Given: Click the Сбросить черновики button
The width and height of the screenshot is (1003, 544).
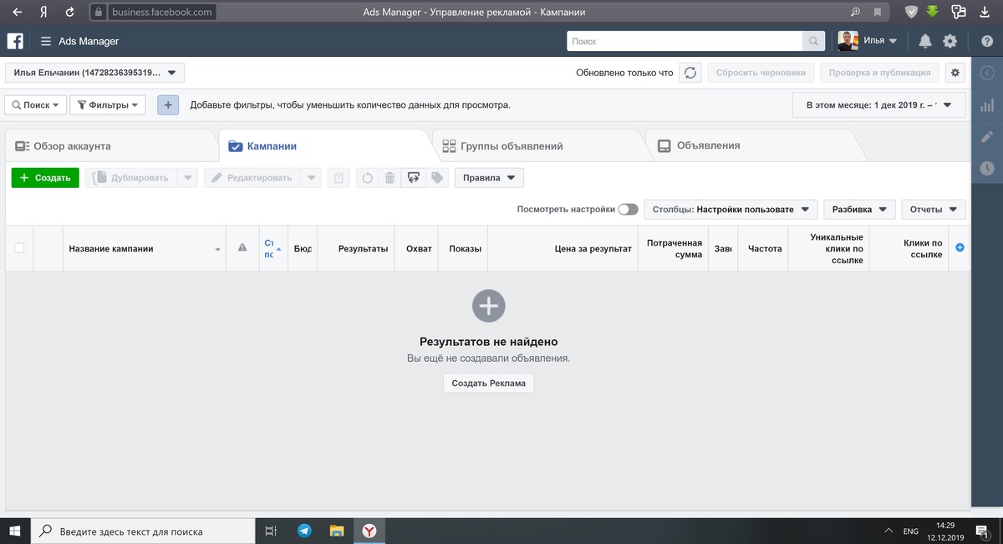Looking at the screenshot, I should [761, 73].
